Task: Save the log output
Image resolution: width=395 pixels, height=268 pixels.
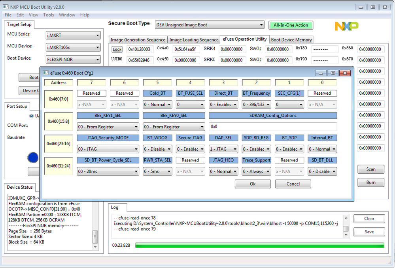Action: (369, 232)
